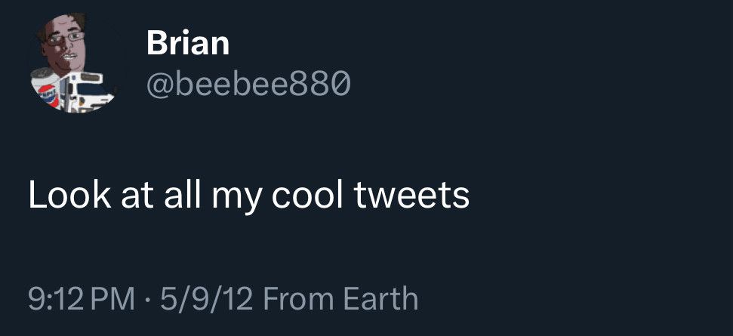
Task: Click the word 'tweets' in the tweet
Action: pos(412,196)
